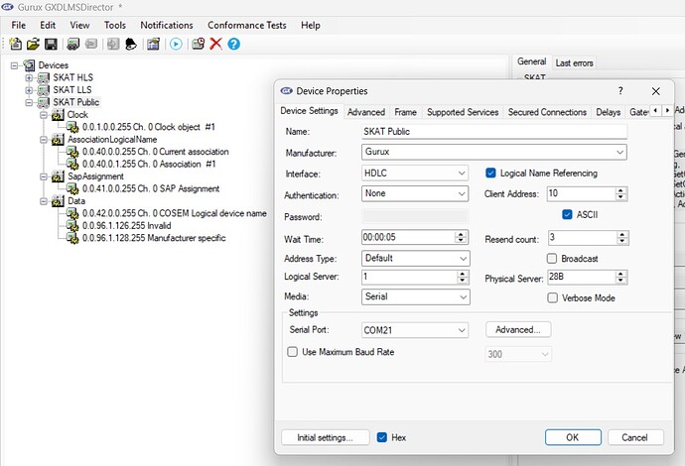Switch to the Supported Services tab
The height and width of the screenshot is (466, 685).
pyautogui.click(x=462, y=112)
